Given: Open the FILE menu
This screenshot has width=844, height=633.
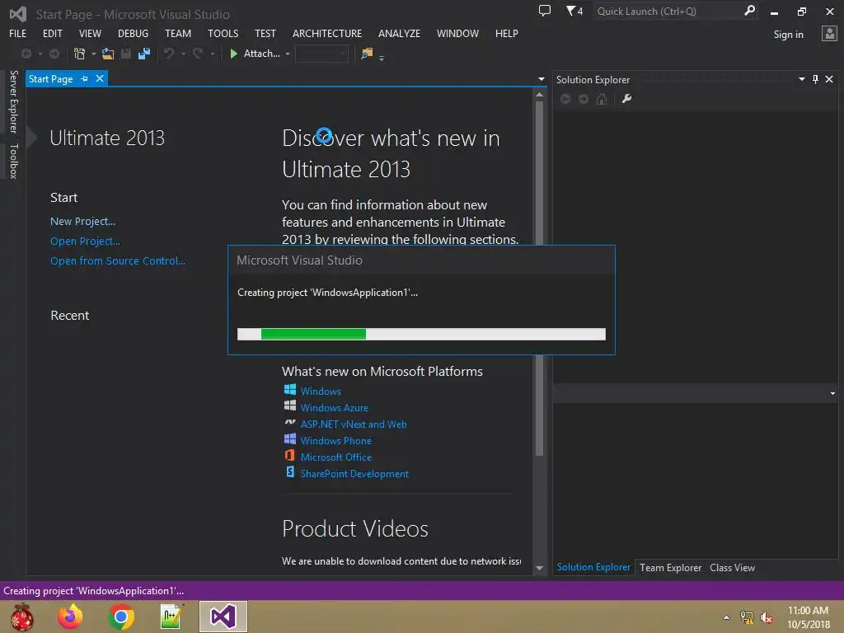Looking at the screenshot, I should coord(18,33).
